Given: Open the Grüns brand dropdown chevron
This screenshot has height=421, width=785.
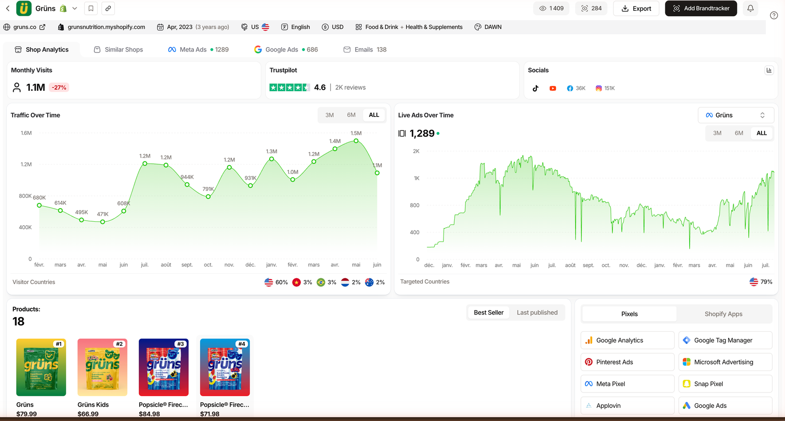Looking at the screenshot, I should pos(75,8).
